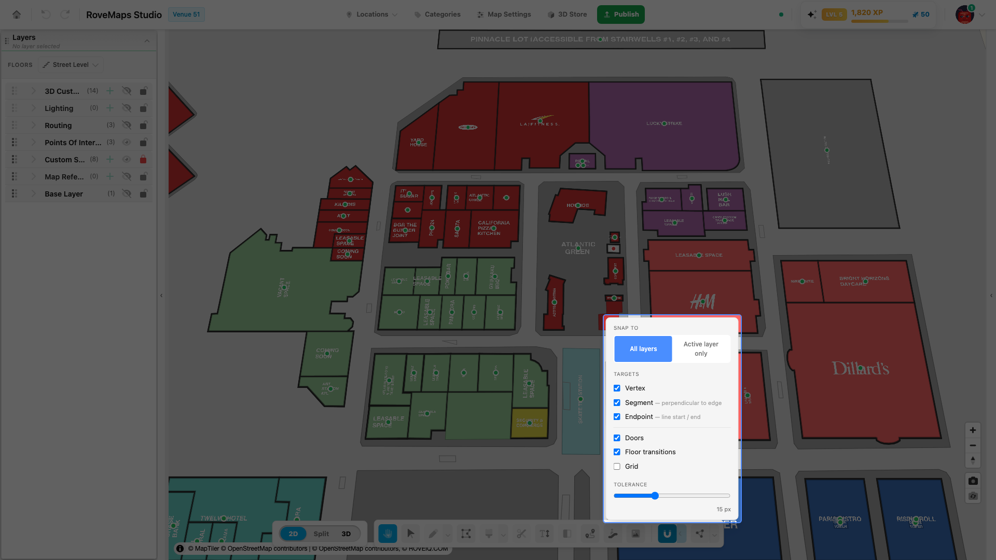The image size is (996, 560).
Task: Open the Street Level floor dropdown
Action: [71, 65]
